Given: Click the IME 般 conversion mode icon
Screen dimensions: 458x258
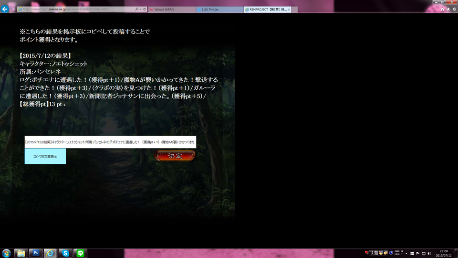Looking at the screenshot, I should click(376, 253).
